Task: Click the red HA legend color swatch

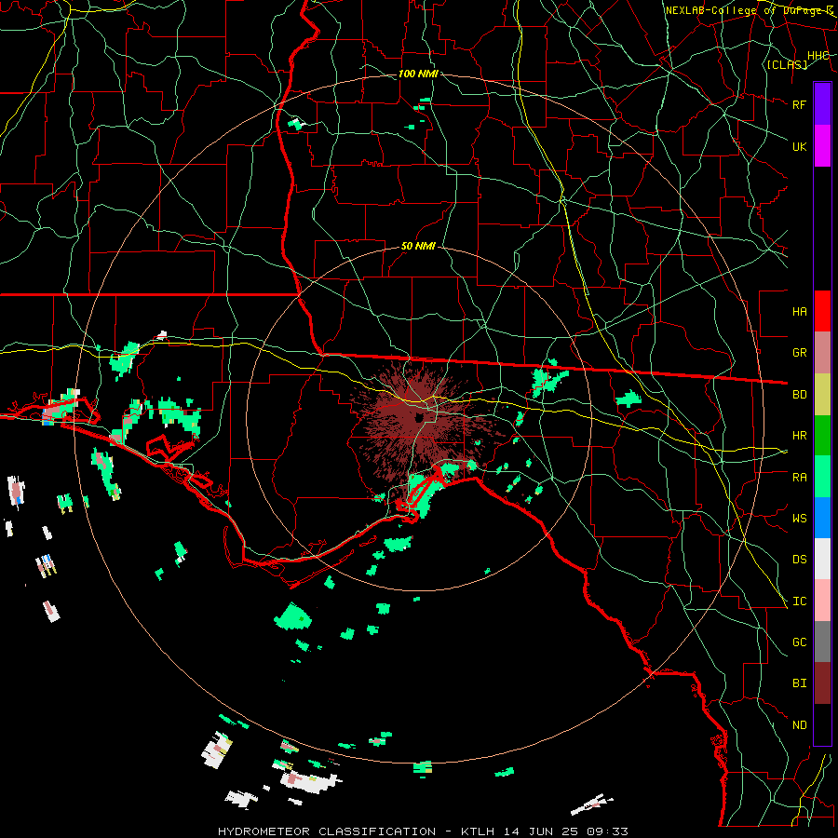Action: pyautogui.click(x=822, y=311)
